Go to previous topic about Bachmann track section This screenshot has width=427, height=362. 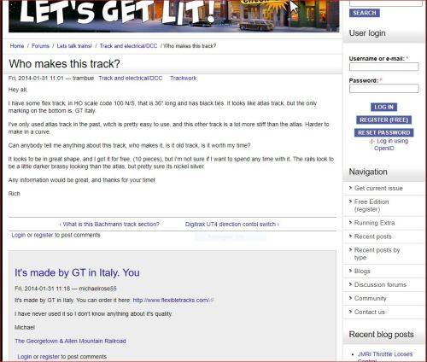(x=109, y=225)
